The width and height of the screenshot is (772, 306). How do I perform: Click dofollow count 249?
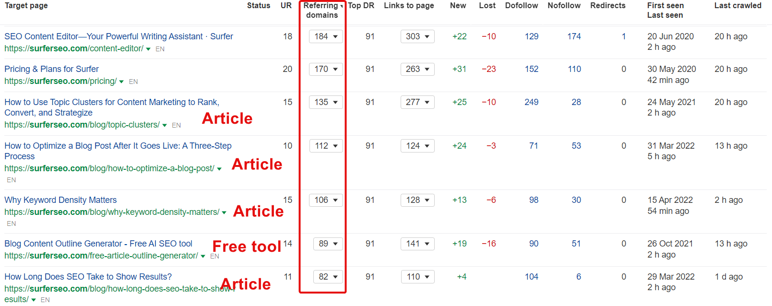tap(532, 102)
